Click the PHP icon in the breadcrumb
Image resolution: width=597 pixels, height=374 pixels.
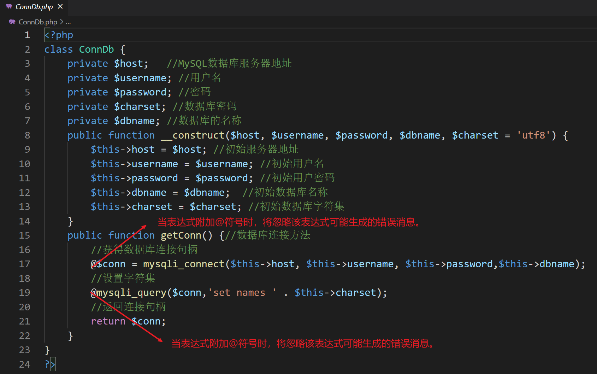click(12, 22)
